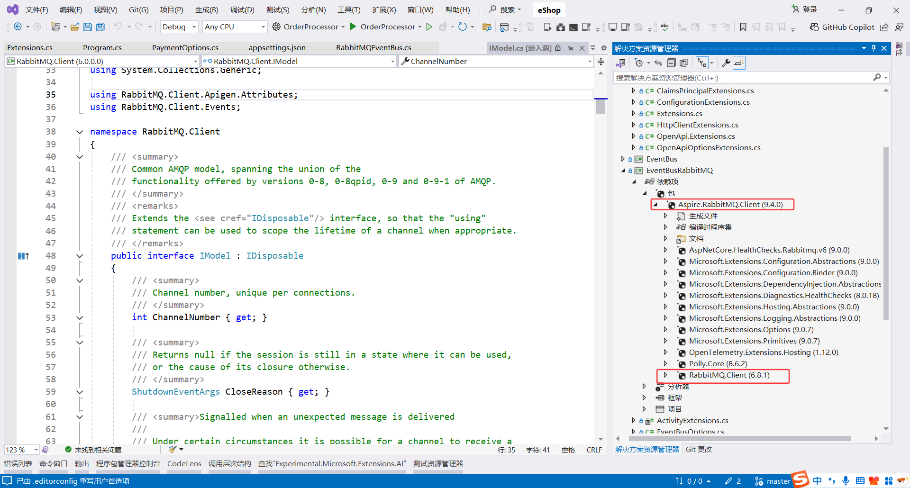Collapse the namespace RabbitMQ.Client code block
Screen dimensions: 910x488
pyautogui.click(x=80, y=132)
